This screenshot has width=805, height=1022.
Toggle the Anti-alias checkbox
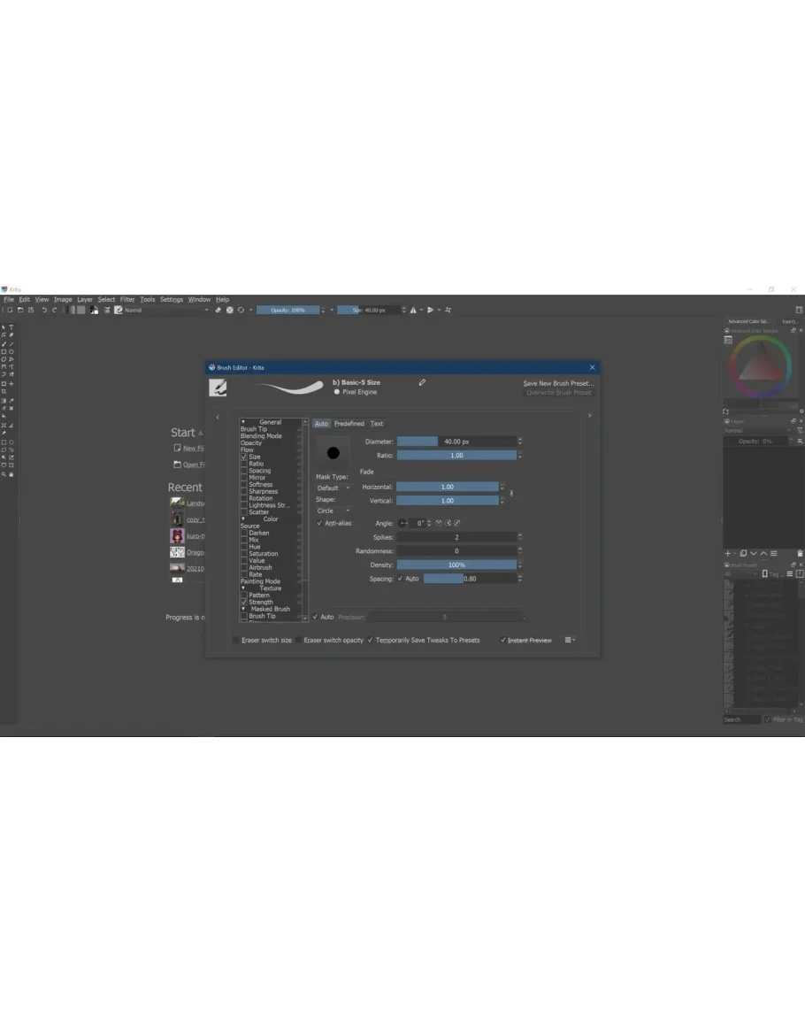coord(320,523)
